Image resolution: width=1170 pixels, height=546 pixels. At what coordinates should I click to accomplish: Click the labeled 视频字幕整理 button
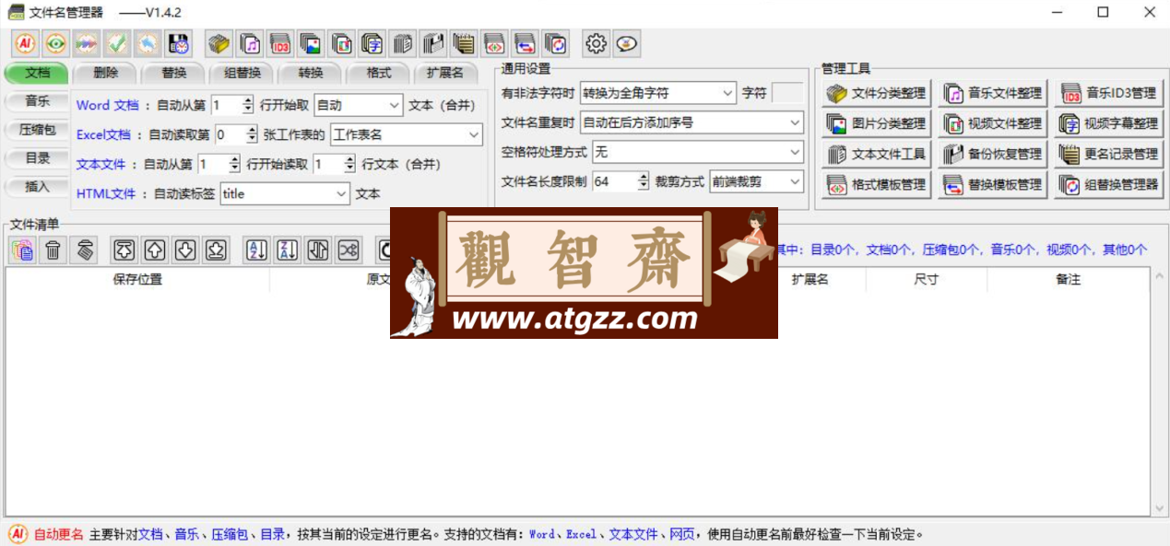pos(1108,123)
